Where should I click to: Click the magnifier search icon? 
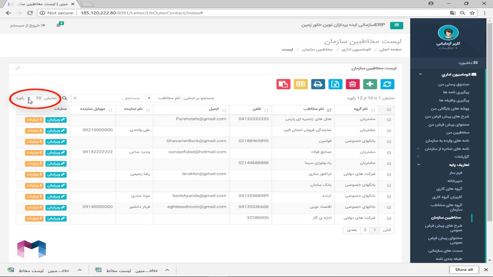point(65,98)
